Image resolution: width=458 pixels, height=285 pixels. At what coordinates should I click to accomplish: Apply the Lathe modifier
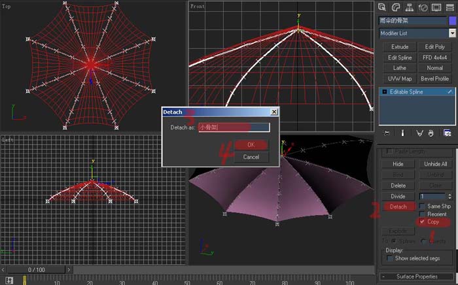(400, 68)
